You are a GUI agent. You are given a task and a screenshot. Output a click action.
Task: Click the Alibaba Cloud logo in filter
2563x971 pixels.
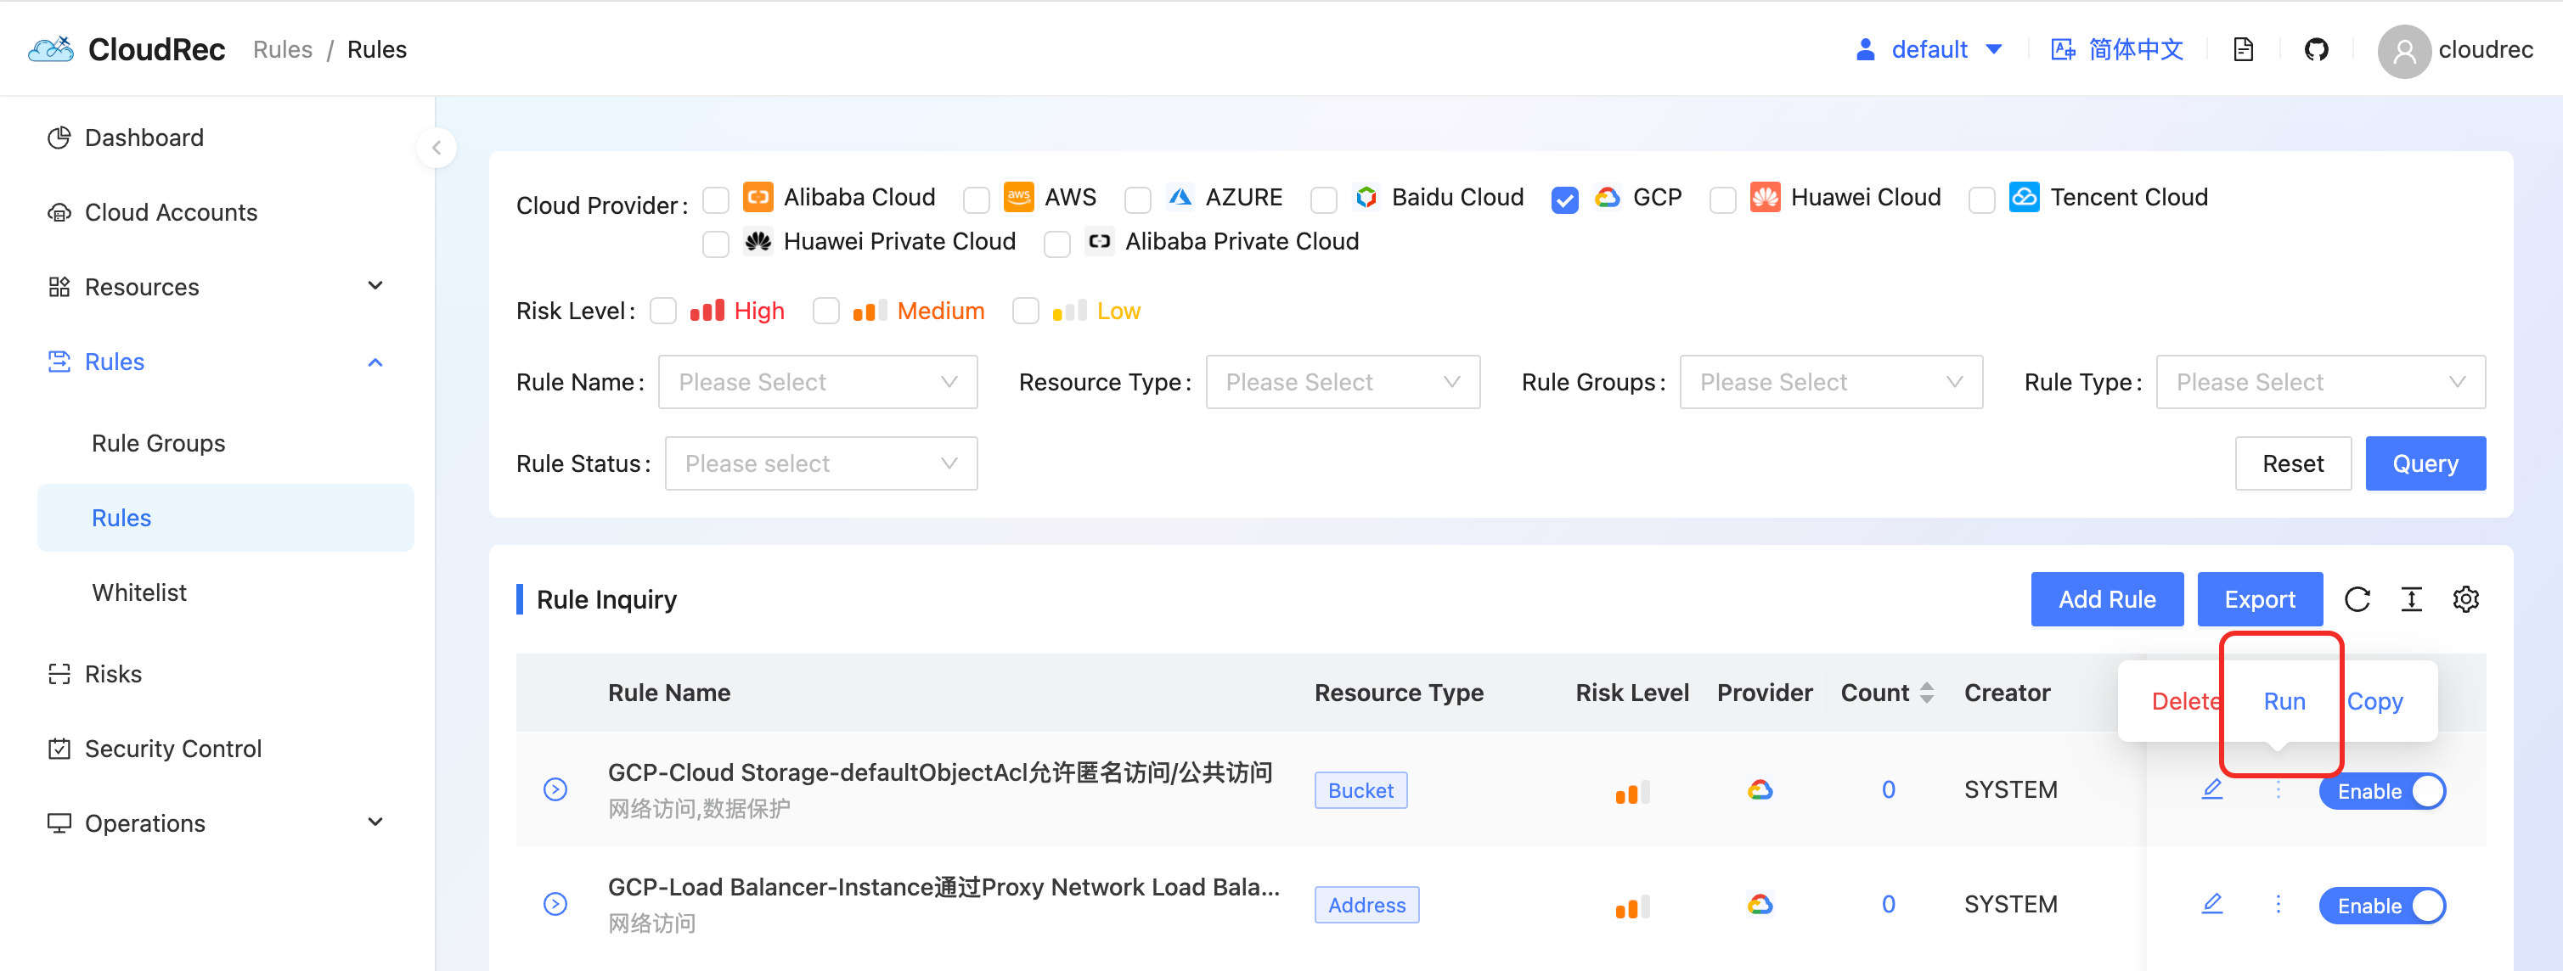(758, 197)
